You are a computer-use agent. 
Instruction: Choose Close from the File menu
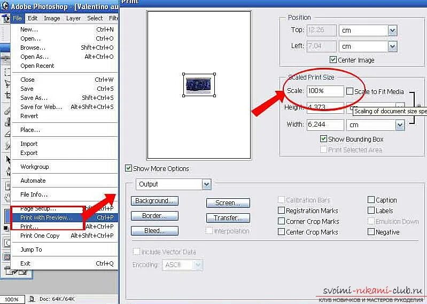[65, 80]
